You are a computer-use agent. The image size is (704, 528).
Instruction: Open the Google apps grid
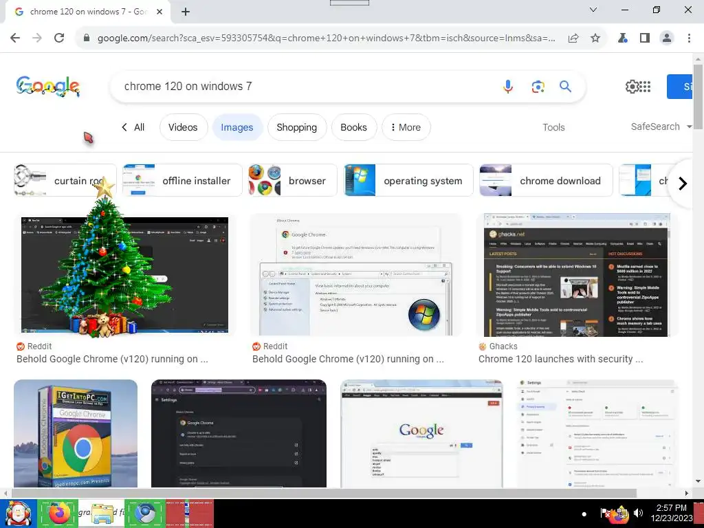(x=645, y=86)
